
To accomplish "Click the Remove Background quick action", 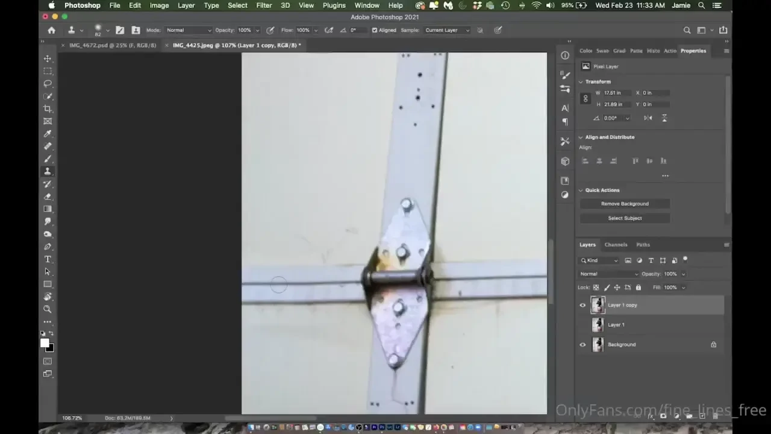I will pos(625,203).
